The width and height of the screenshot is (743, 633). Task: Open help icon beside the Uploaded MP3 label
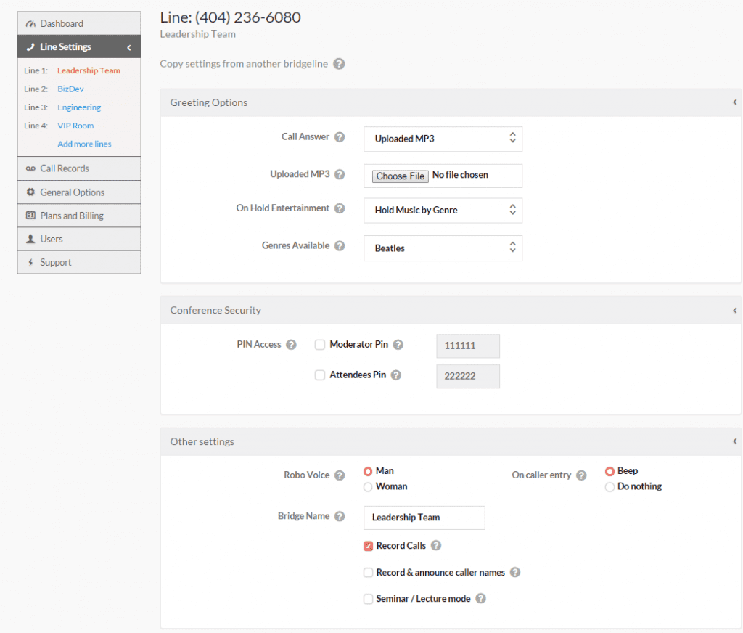pos(340,174)
